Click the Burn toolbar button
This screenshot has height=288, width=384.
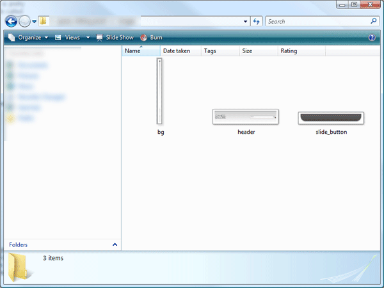(151, 38)
